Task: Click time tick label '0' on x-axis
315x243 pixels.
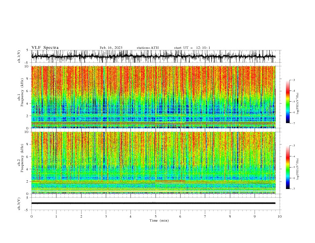Action: pyautogui.click(x=31, y=216)
